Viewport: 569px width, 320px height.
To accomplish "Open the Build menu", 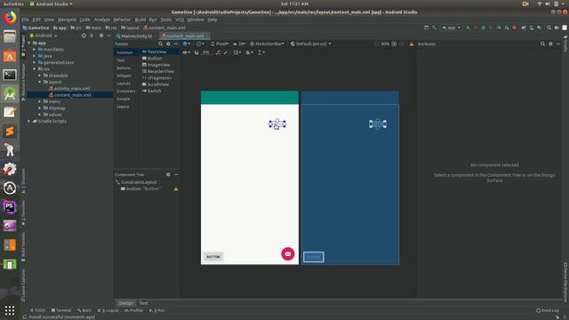I will pyautogui.click(x=140, y=20).
